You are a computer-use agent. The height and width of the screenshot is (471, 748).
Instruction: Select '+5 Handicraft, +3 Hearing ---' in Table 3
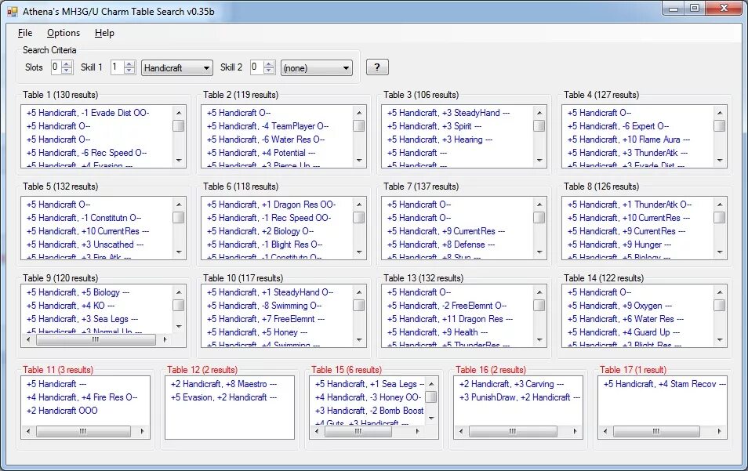click(x=439, y=139)
